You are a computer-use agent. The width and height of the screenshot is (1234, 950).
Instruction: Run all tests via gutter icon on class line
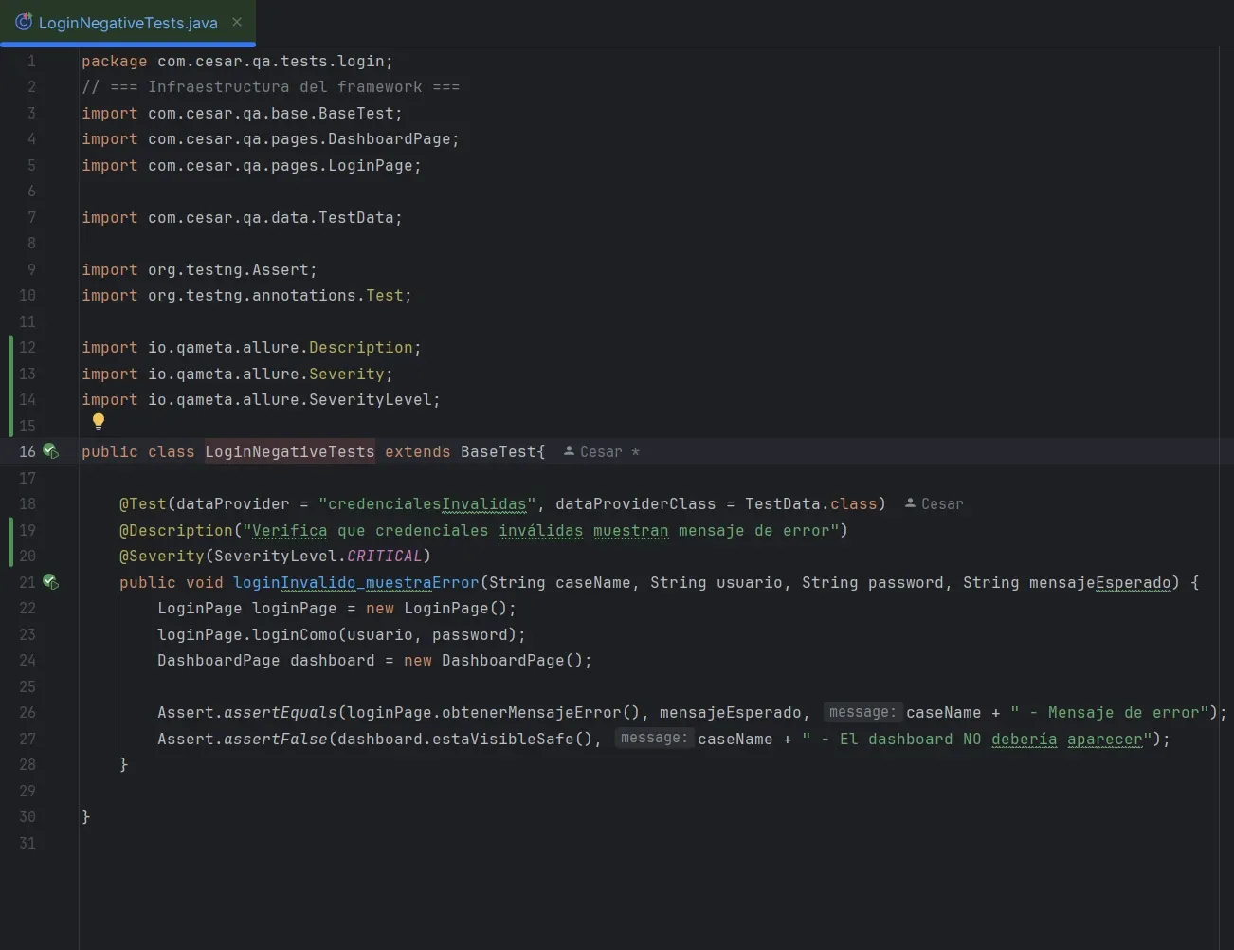pyautogui.click(x=52, y=451)
